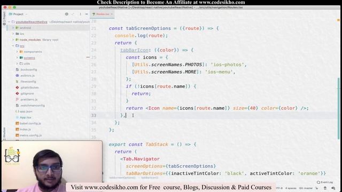This screenshot has width=342, height=192.
Task: Open Project panel options menu icon
Action: pyautogui.click(x=80, y=14)
